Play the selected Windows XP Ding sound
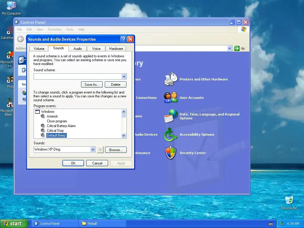The image size is (304, 228). pos(100,150)
